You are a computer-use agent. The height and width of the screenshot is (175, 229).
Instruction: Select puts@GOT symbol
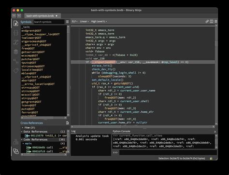[28, 109]
